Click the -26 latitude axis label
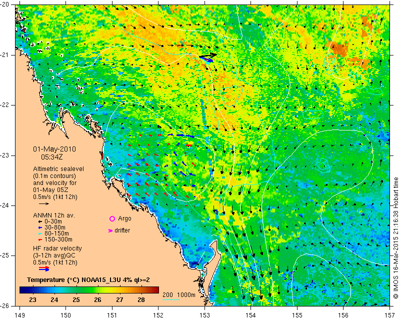This screenshot has height=320, width=400. tap(5, 305)
